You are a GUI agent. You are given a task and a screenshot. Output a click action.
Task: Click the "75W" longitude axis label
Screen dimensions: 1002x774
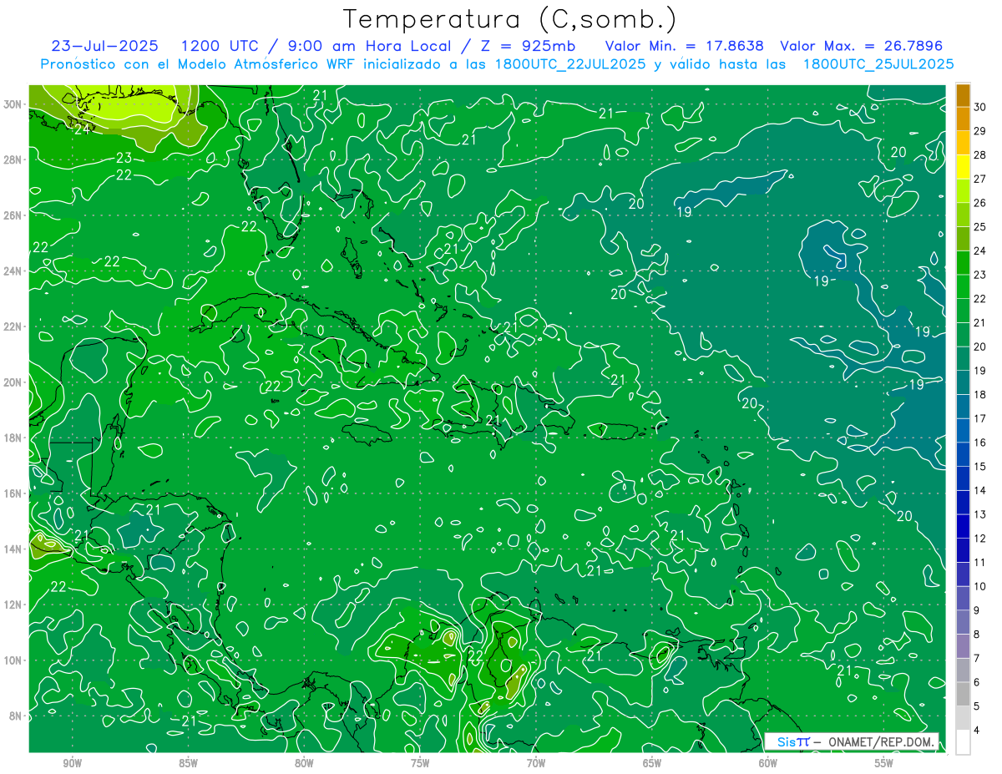(x=420, y=763)
